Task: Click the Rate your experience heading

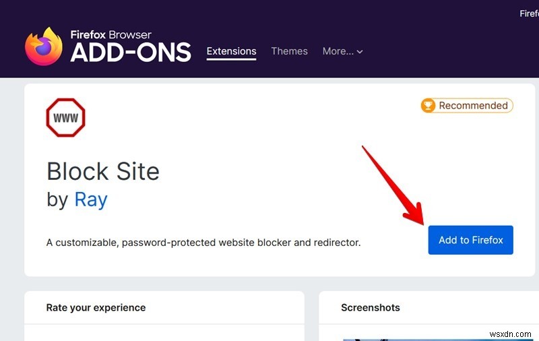Action: click(x=96, y=307)
